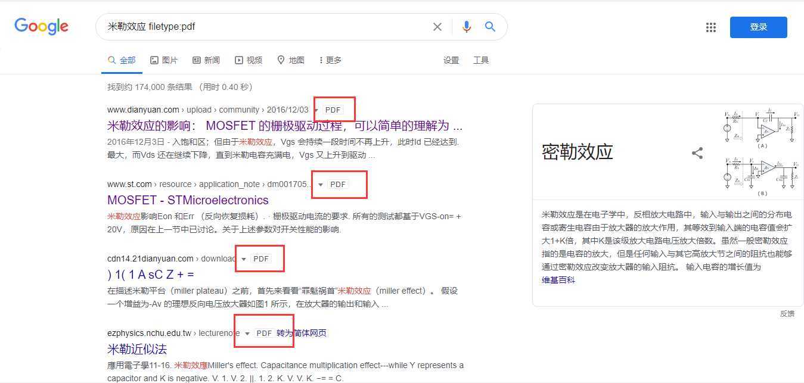This screenshot has height=383, width=804.
Task: Open Google apps grid icon
Action: tap(710, 27)
